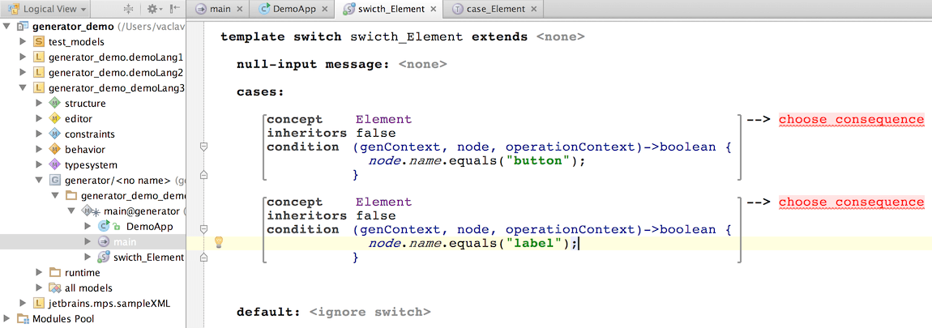Close the main editor tab
Image resolution: width=932 pixels, height=328 pixels.
point(241,10)
